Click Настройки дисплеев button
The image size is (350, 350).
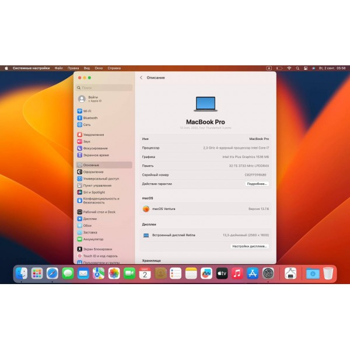[250, 246]
